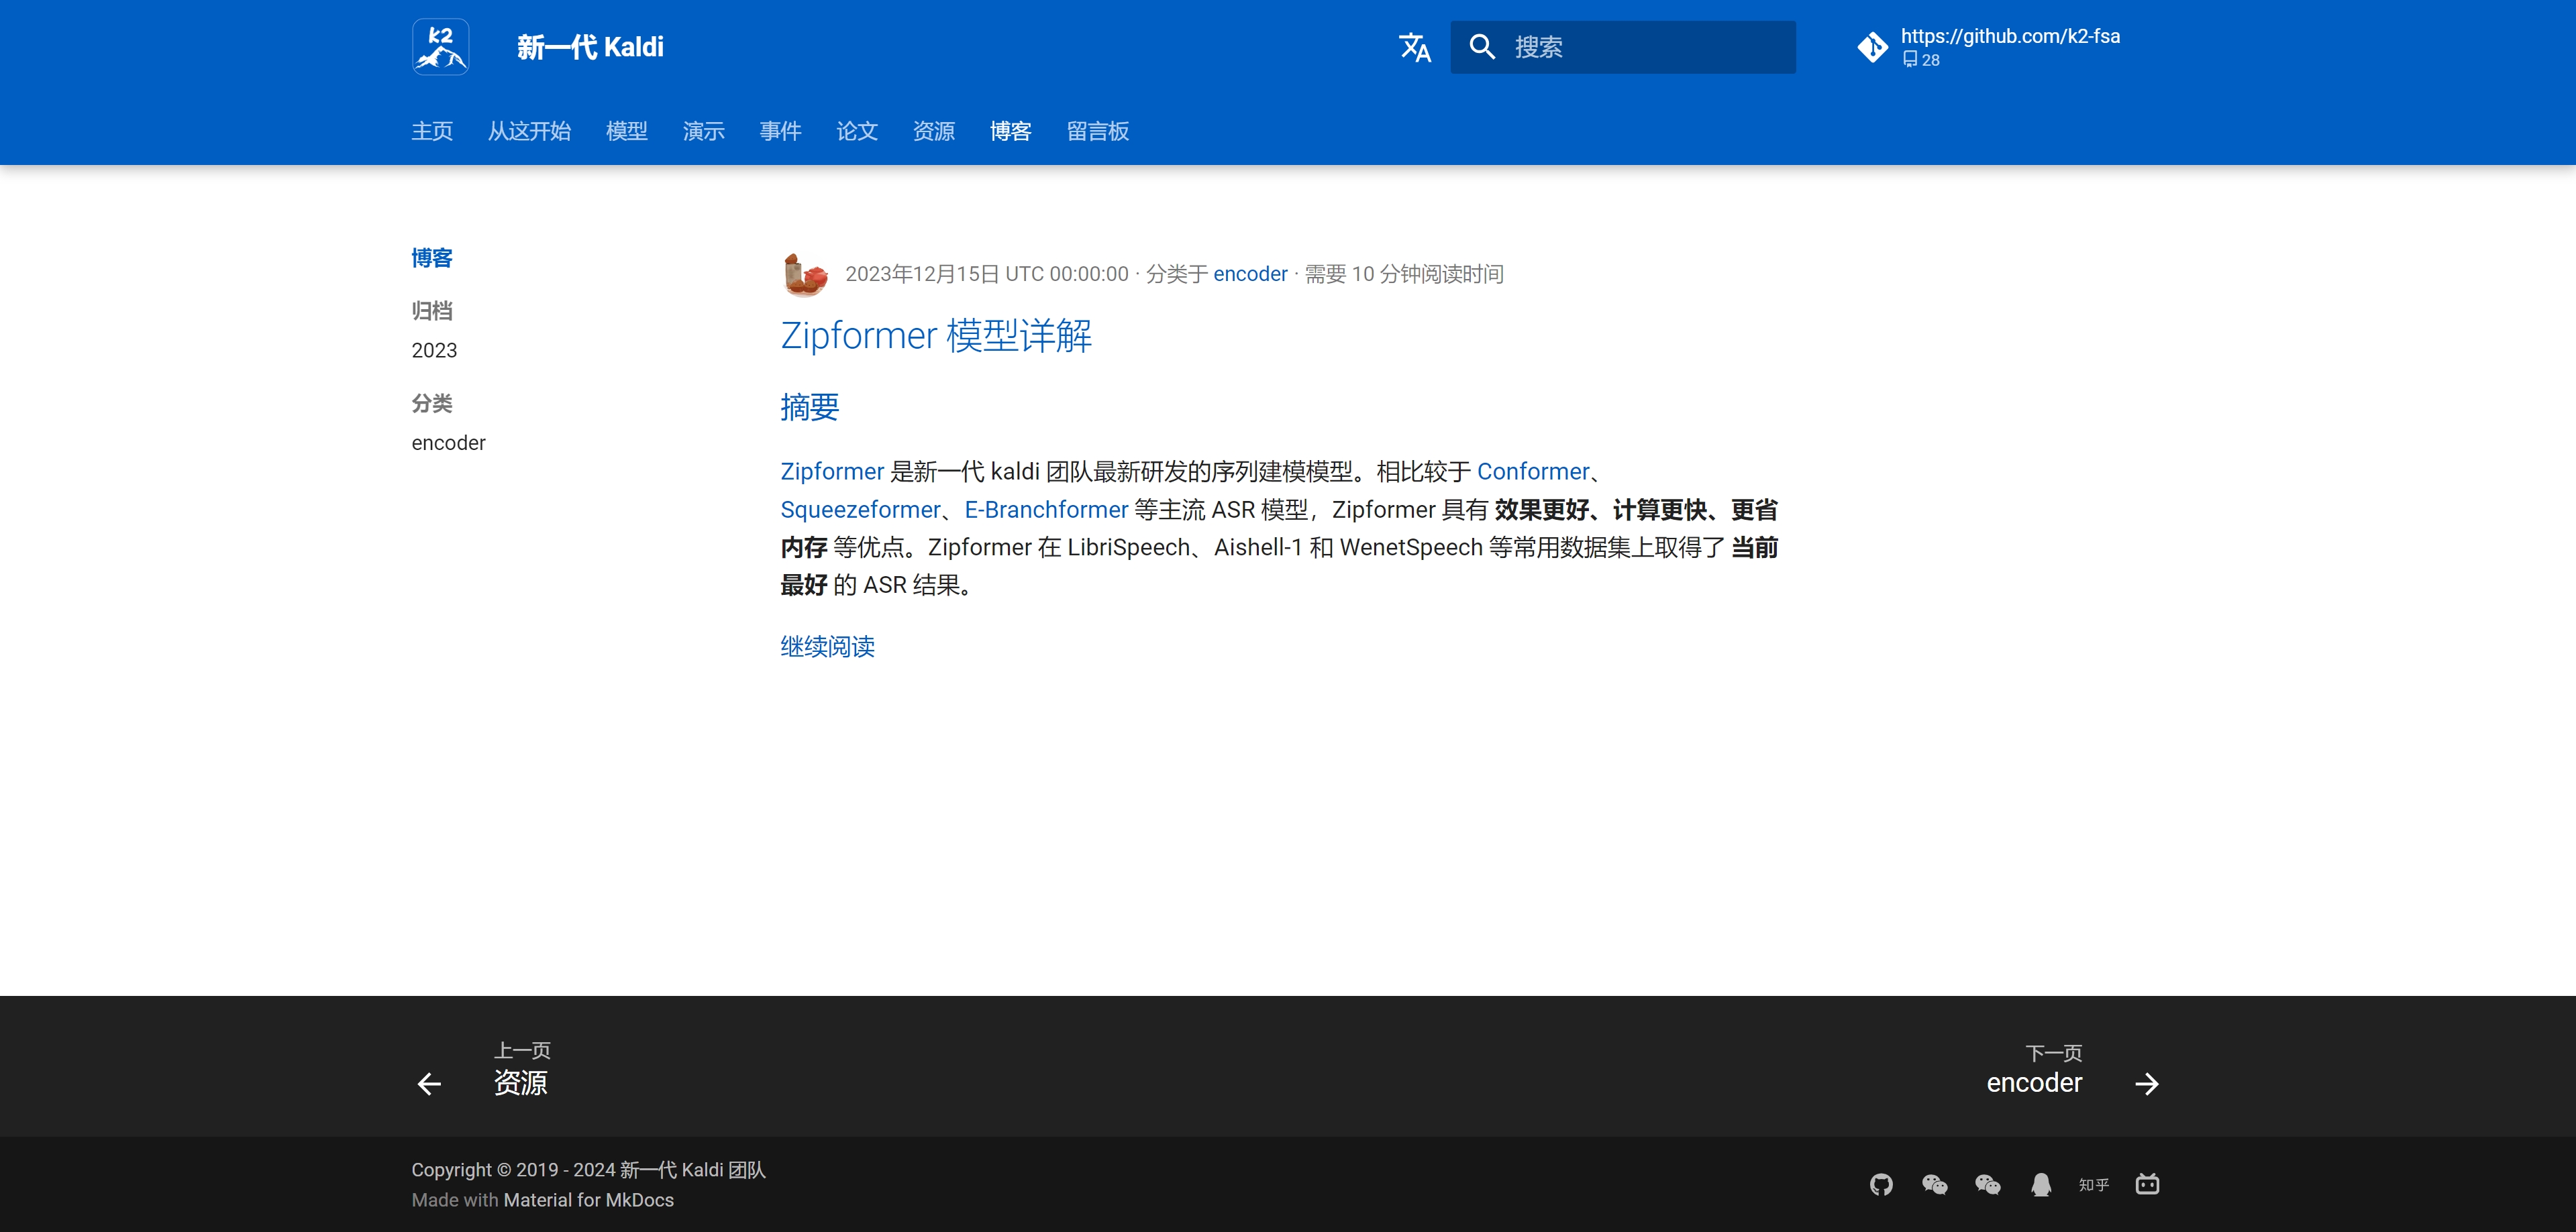The height and width of the screenshot is (1232, 2576).
Task: Open the 知乎 Zhihu footer link
Action: [x=2094, y=1184]
